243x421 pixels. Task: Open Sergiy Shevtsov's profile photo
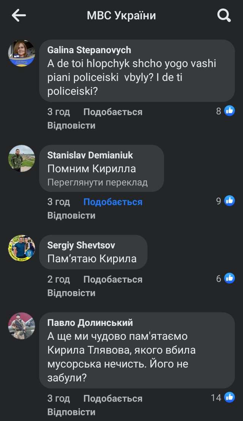tap(22, 248)
